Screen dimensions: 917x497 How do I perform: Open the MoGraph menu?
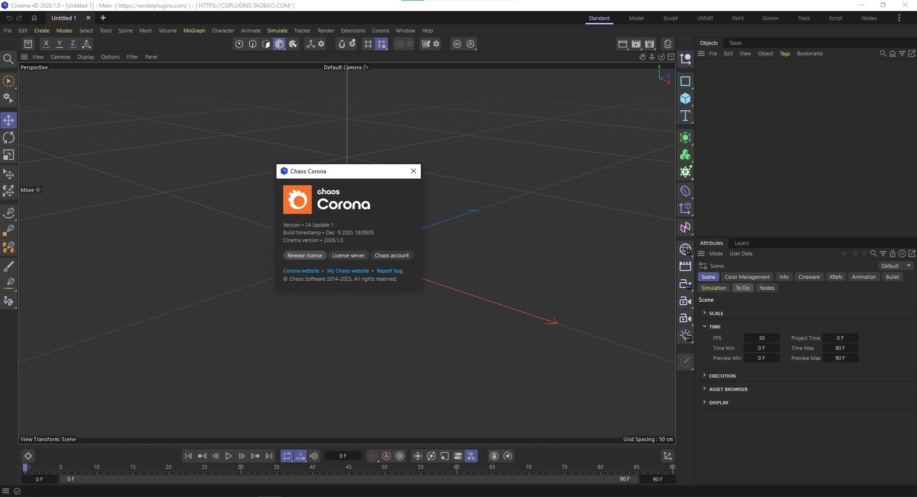point(194,31)
